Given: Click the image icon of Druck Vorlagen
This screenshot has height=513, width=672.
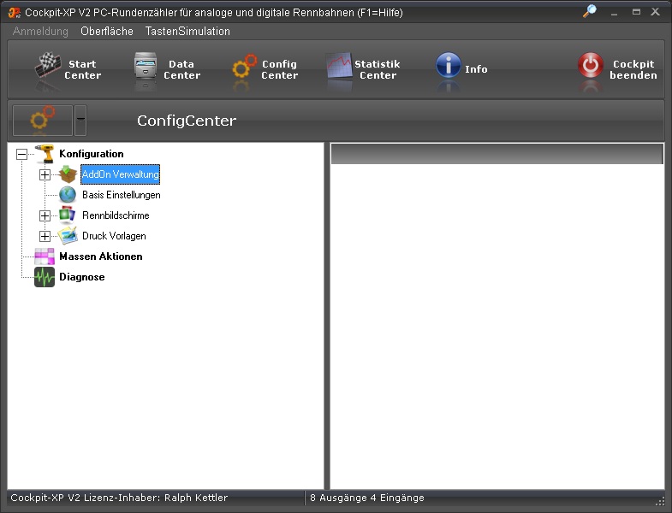Looking at the screenshot, I should [x=68, y=235].
